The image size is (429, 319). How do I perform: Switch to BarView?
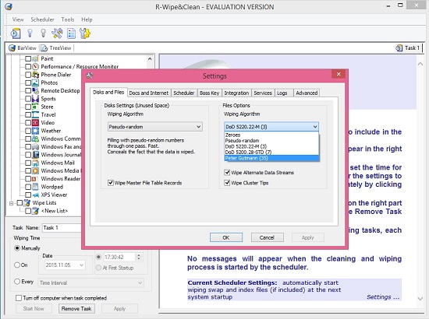pyautogui.click(x=23, y=48)
